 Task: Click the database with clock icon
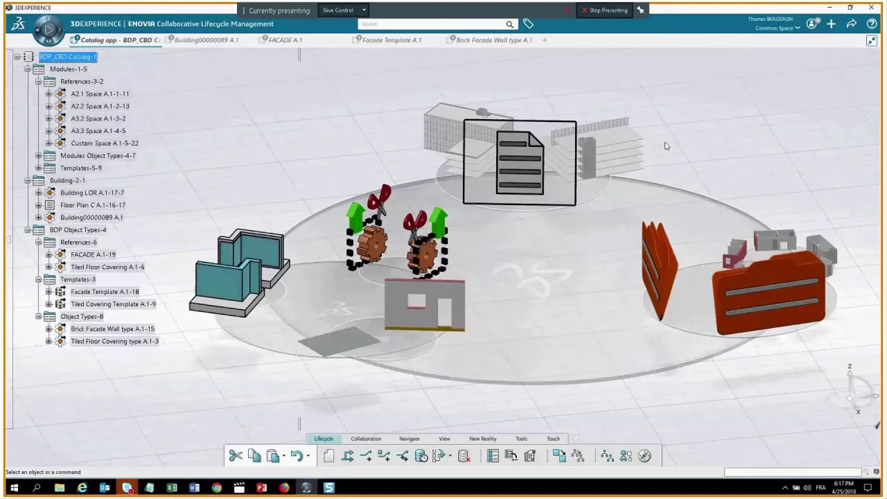point(421,456)
